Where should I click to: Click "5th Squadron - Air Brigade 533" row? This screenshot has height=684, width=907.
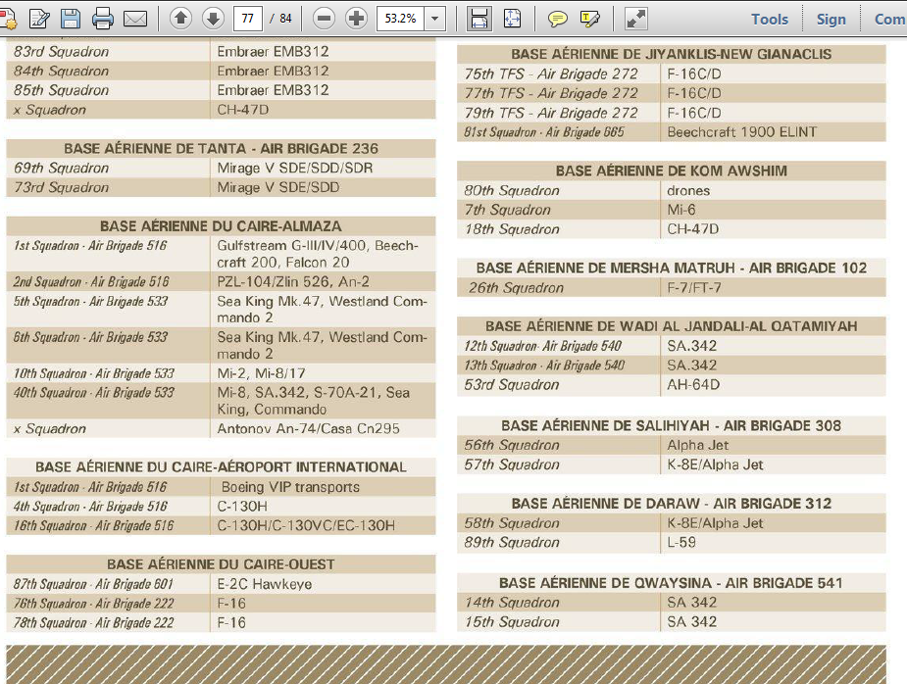click(90, 301)
